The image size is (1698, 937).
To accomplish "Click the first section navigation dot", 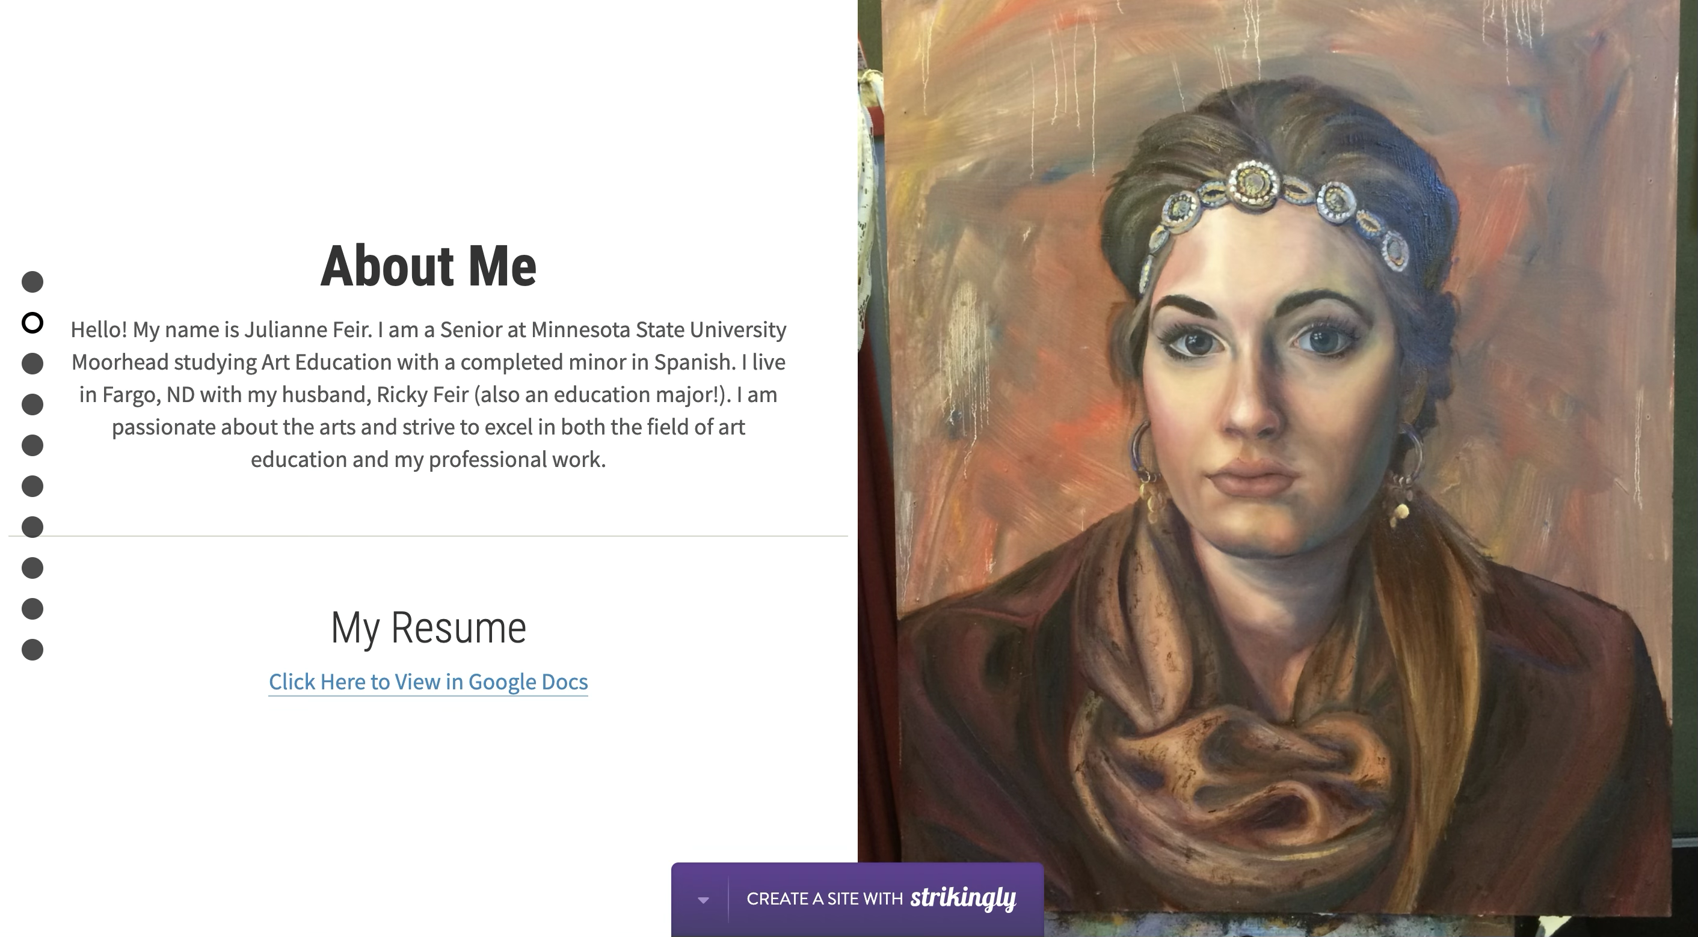I will click(x=32, y=282).
